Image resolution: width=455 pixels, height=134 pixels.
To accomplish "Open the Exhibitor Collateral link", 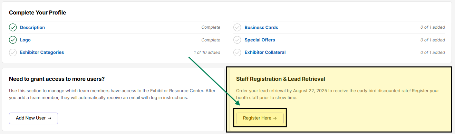I will 265,52.
